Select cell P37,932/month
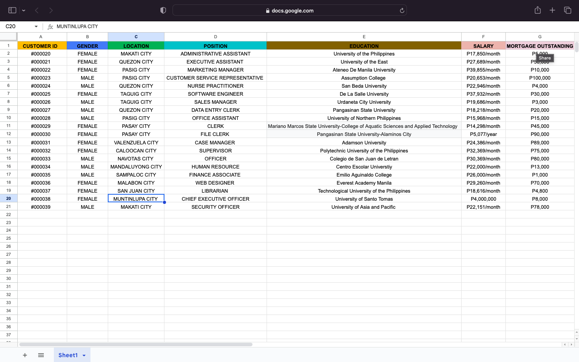579x362 pixels. click(483, 94)
